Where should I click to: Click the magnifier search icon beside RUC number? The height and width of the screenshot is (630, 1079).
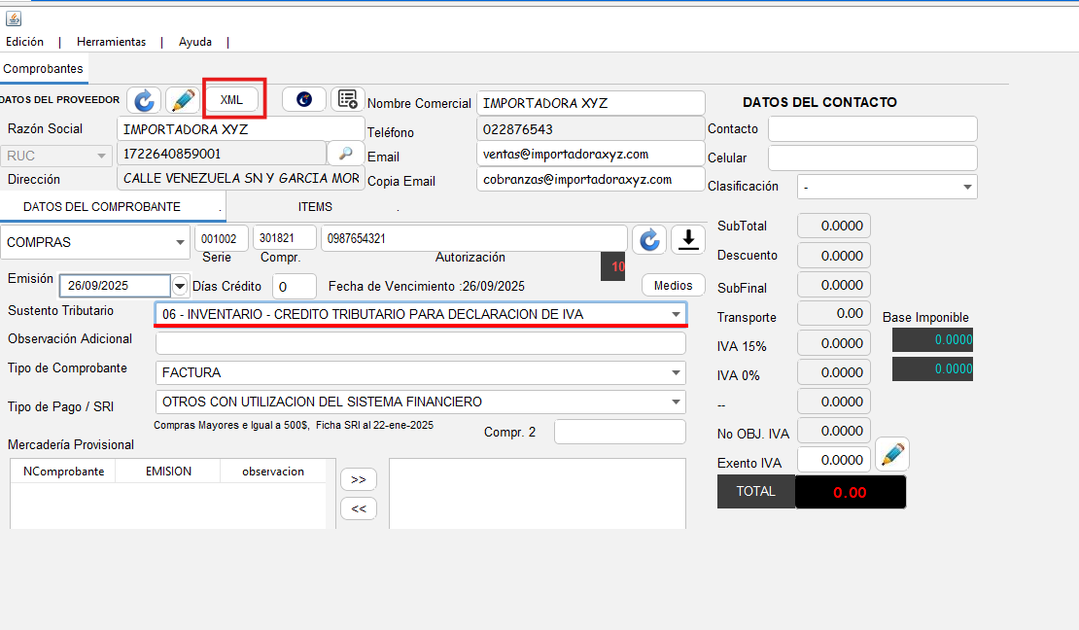coord(345,154)
